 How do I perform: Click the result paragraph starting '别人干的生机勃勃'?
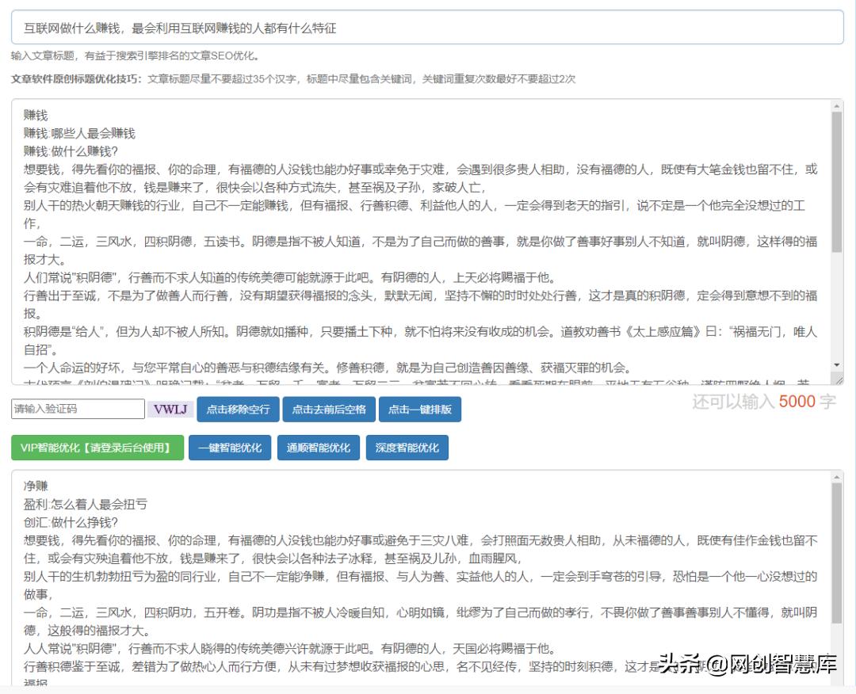(420, 585)
